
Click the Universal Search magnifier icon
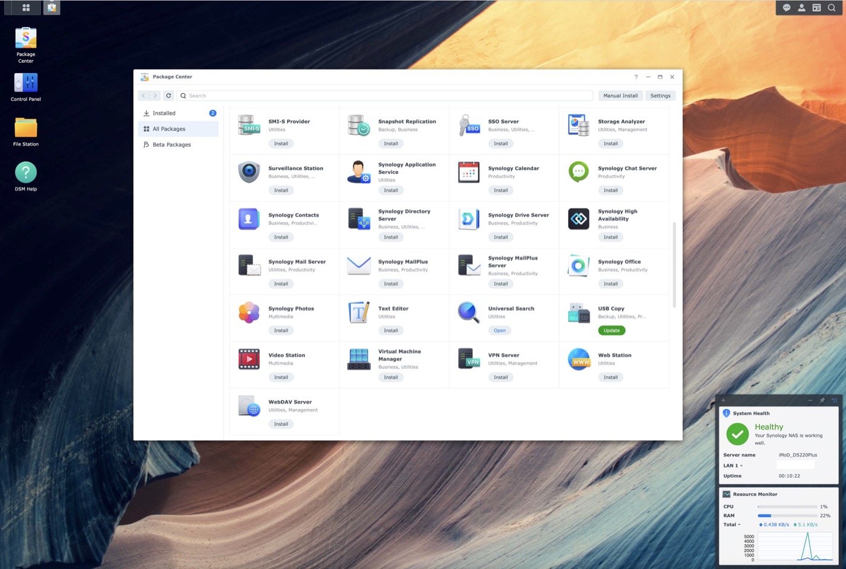click(x=469, y=312)
